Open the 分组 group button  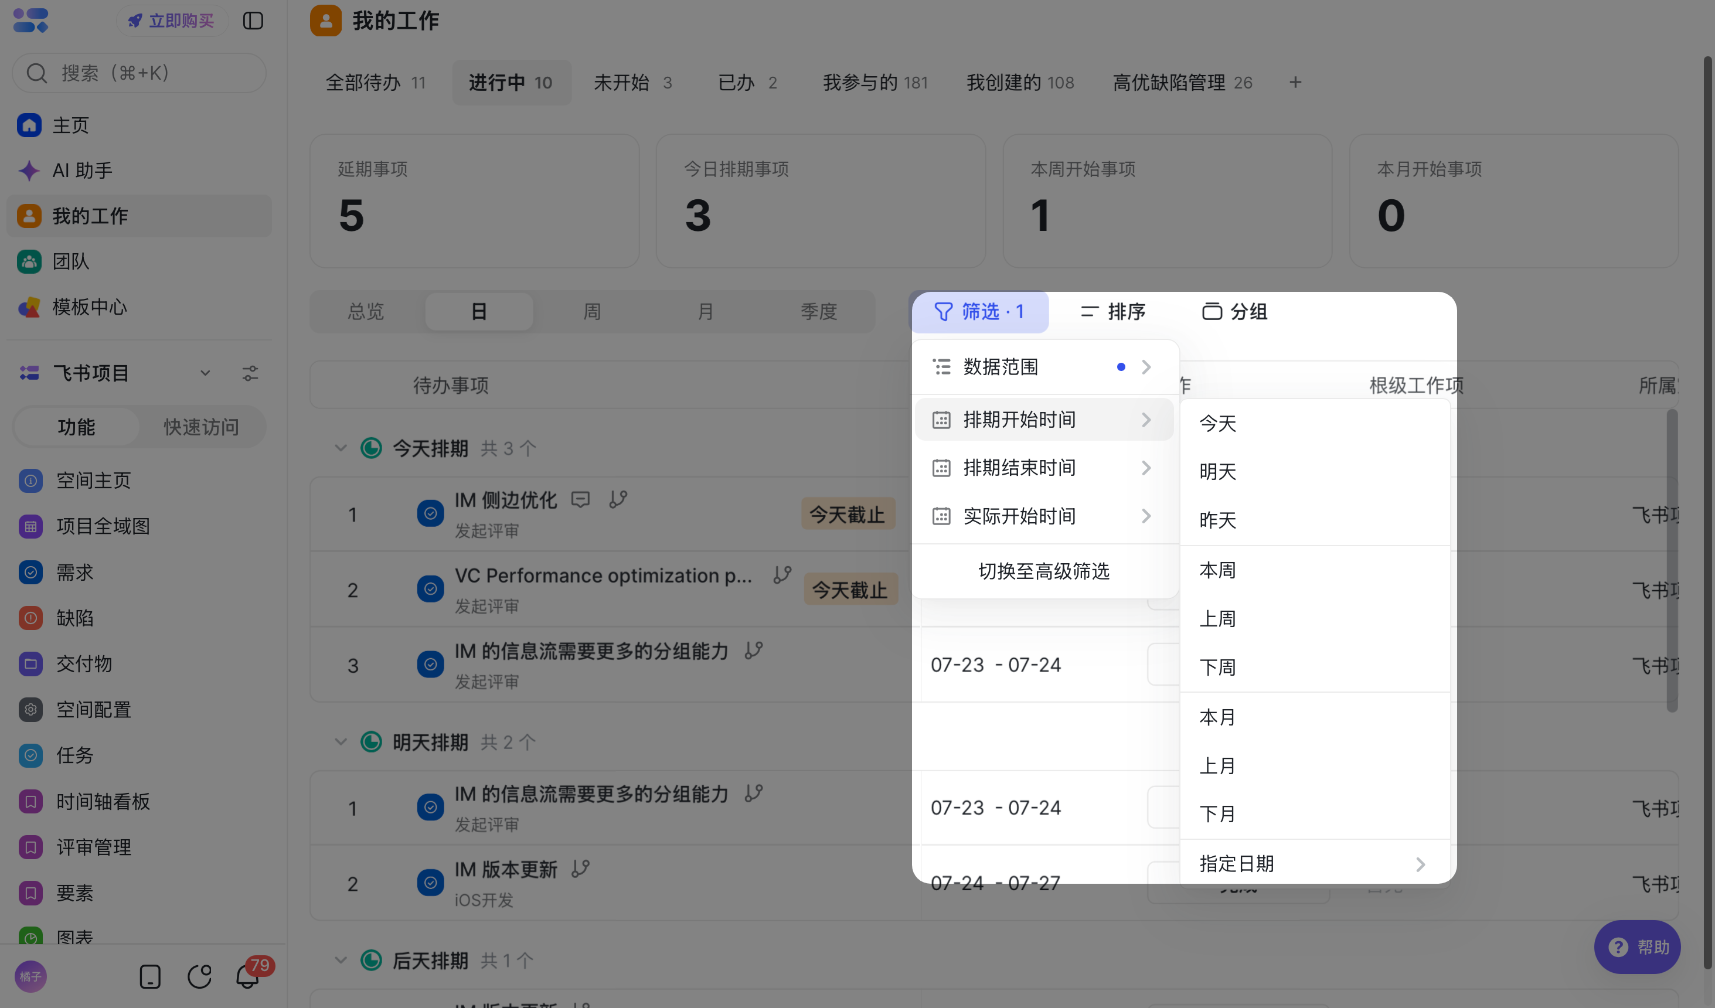click(1234, 312)
